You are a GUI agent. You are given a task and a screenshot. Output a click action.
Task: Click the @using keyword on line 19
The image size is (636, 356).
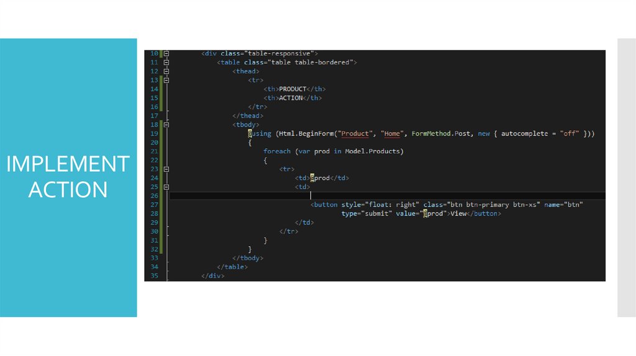click(x=260, y=133)
